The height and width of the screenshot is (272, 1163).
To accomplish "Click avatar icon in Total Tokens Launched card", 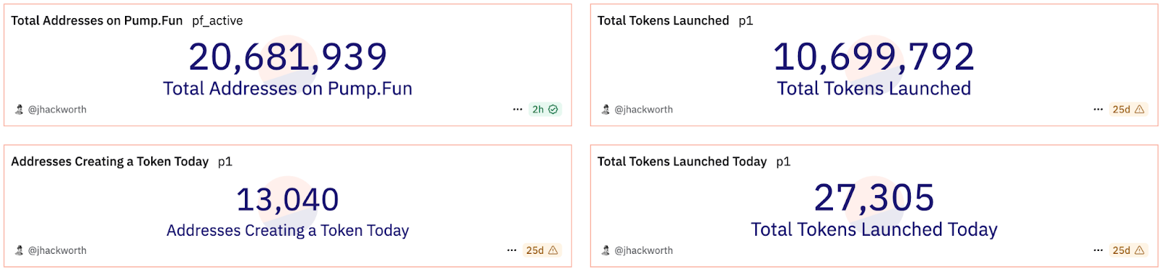I will (605, 110).
